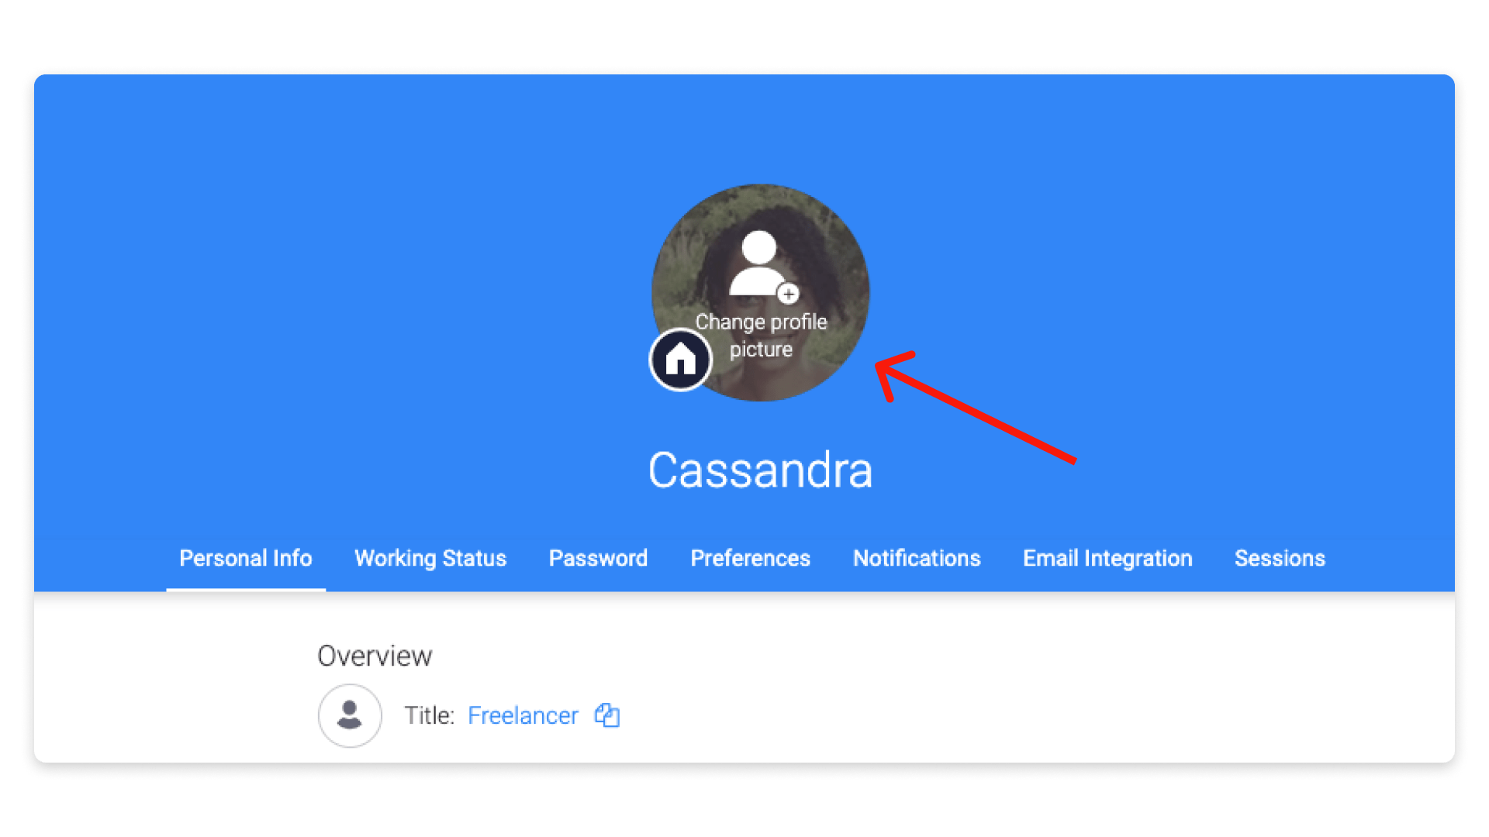
Task: Click the small plus badge on avatar icon
Action: (x=788, y=294)
